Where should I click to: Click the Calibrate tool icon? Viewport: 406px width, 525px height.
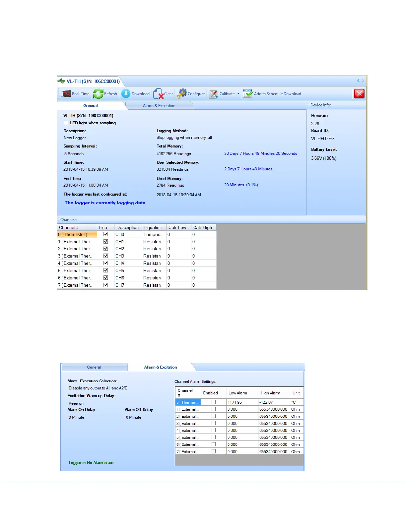click(x=214, y=94)
